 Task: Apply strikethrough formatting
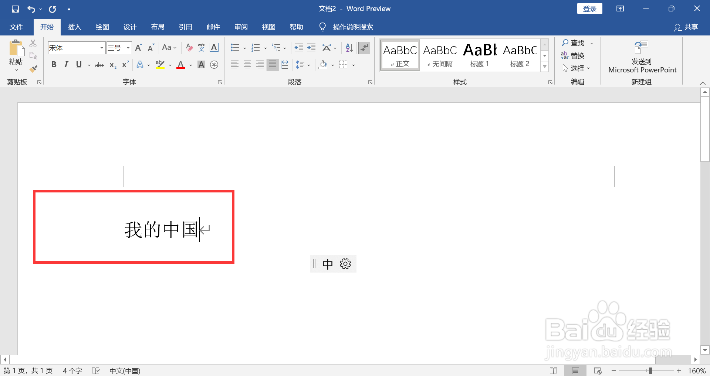pyautogui.click(x=99, y=65)
